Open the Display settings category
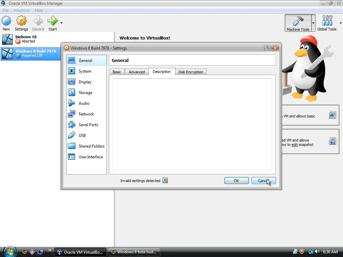 (86, 82)
